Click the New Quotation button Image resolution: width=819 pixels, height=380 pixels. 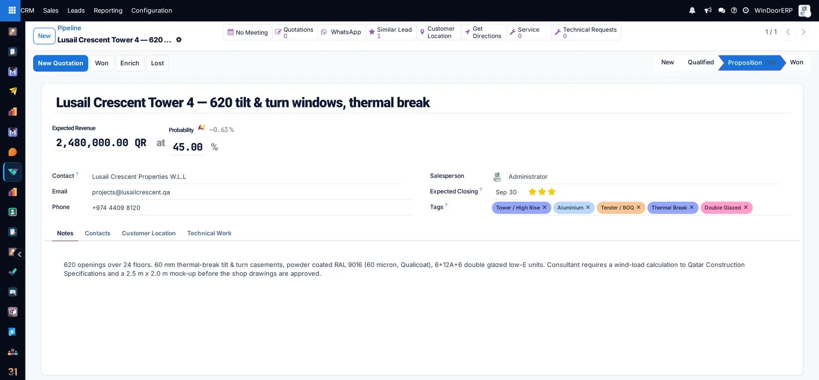tap(60, 63)
